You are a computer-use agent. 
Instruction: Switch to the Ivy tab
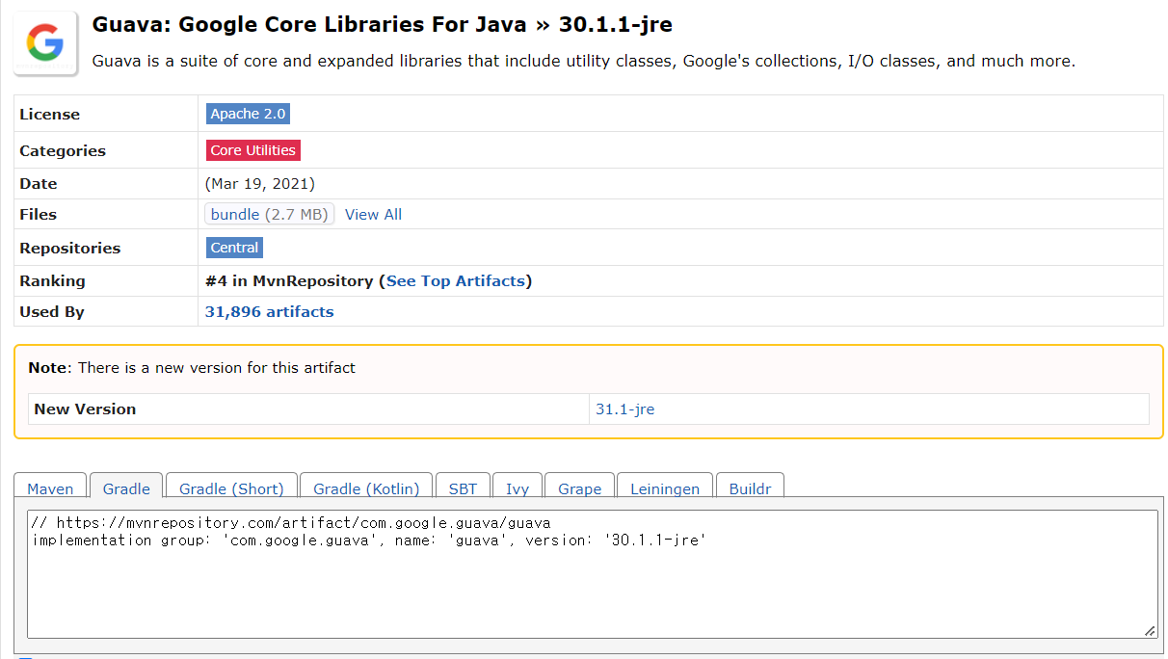coord(518,487)
